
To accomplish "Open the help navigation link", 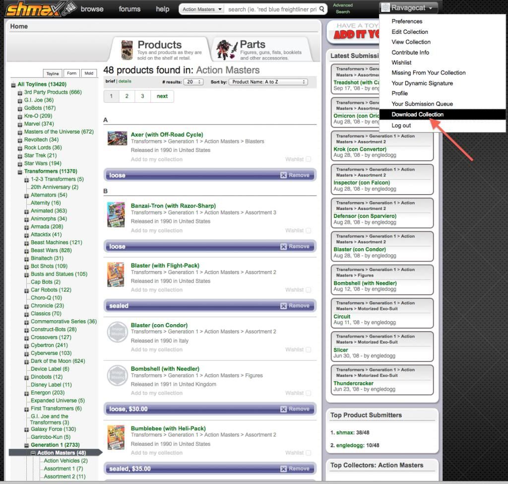I will [163, 9].
